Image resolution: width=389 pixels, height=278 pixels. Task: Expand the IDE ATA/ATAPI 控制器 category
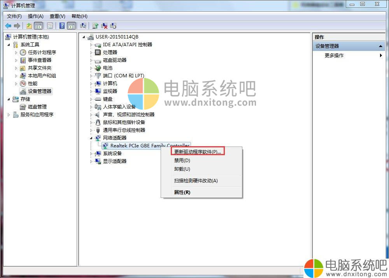pyautogui.click(x=91, y=45)
